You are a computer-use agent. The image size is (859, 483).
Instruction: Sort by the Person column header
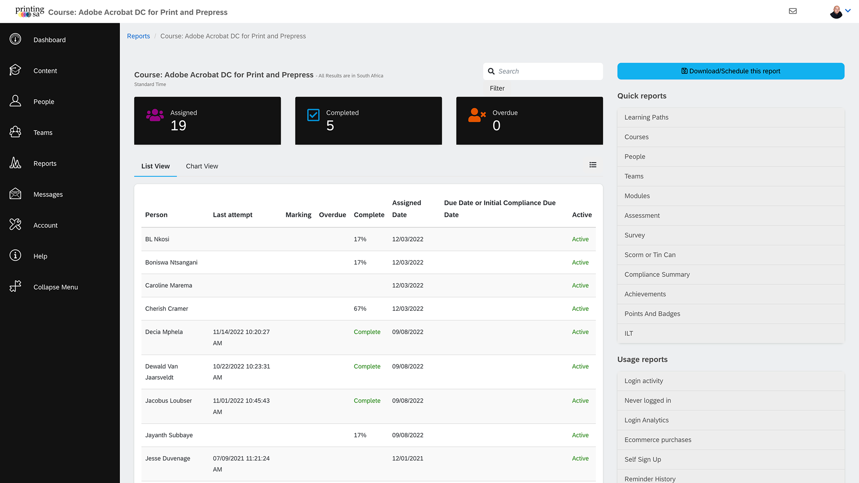[156, 215]
